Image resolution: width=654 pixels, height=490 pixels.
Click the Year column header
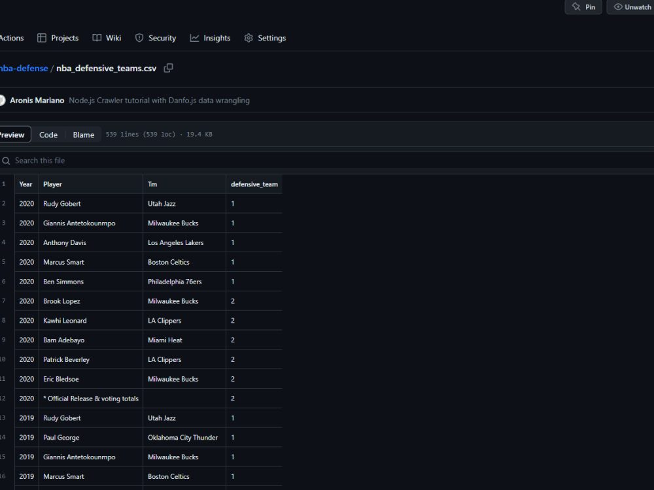27,184
